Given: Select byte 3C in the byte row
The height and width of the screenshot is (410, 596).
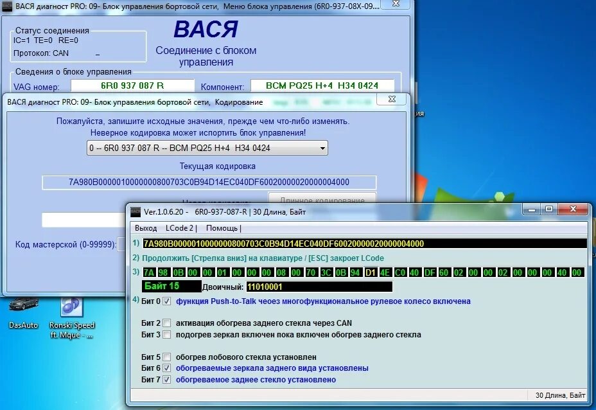Looking at the screenshot, I should [326, 272].
